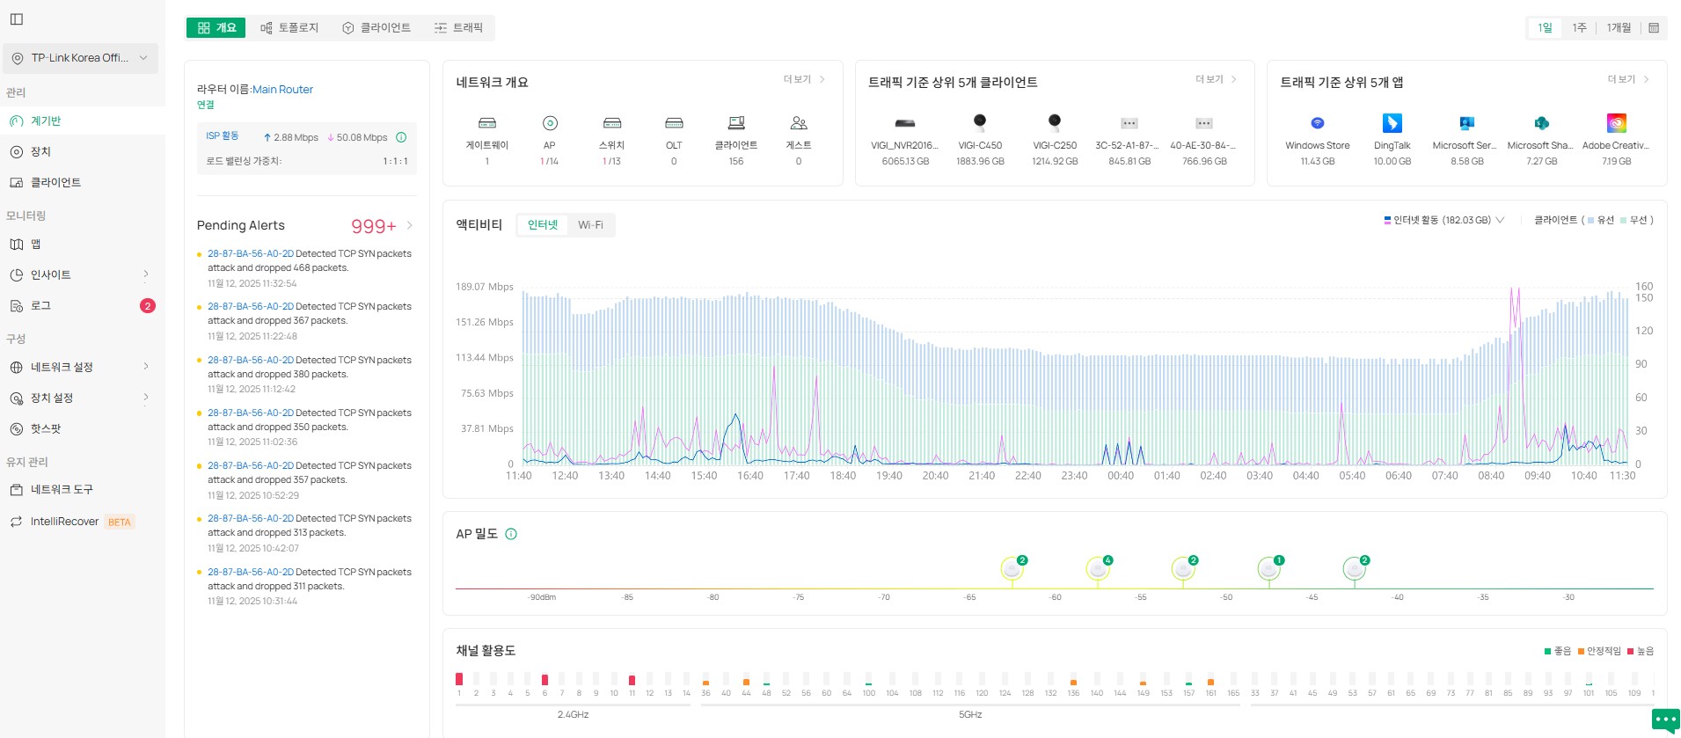This screenshot has height=738, width=1681.
Task: Click 더 보기 in top 5 clients
Action: pyautogui.click(x=1215, y=79)
